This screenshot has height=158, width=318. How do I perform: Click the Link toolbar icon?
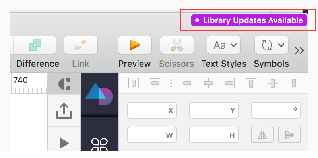[x=81, y=45]
